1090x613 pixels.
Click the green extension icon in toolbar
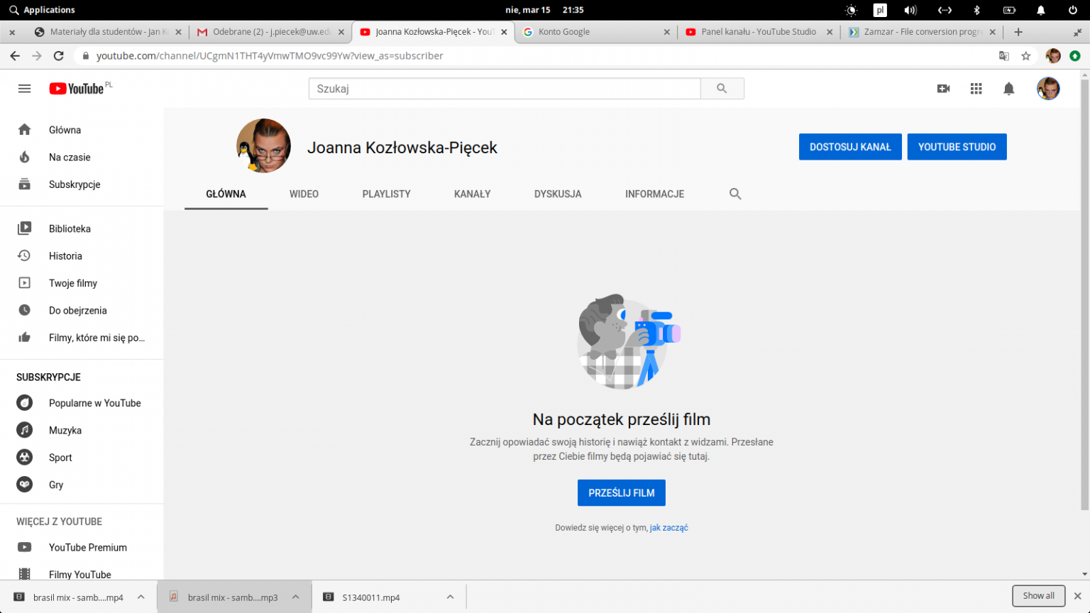pos(1075,56)
